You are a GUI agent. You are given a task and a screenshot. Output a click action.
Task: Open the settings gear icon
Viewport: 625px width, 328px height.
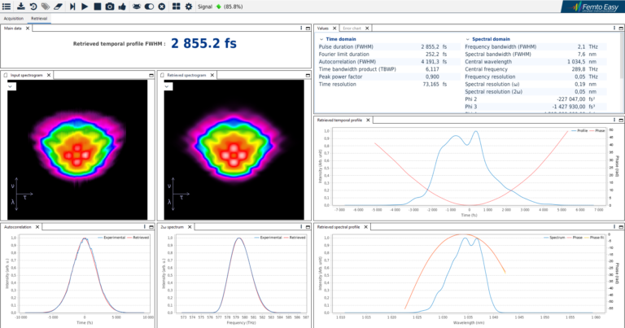pyautogui.click(x=188, y=7)
